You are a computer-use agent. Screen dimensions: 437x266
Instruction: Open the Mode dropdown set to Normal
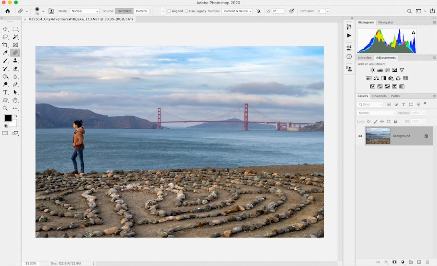pyautogui.click(x=84, y=11)
